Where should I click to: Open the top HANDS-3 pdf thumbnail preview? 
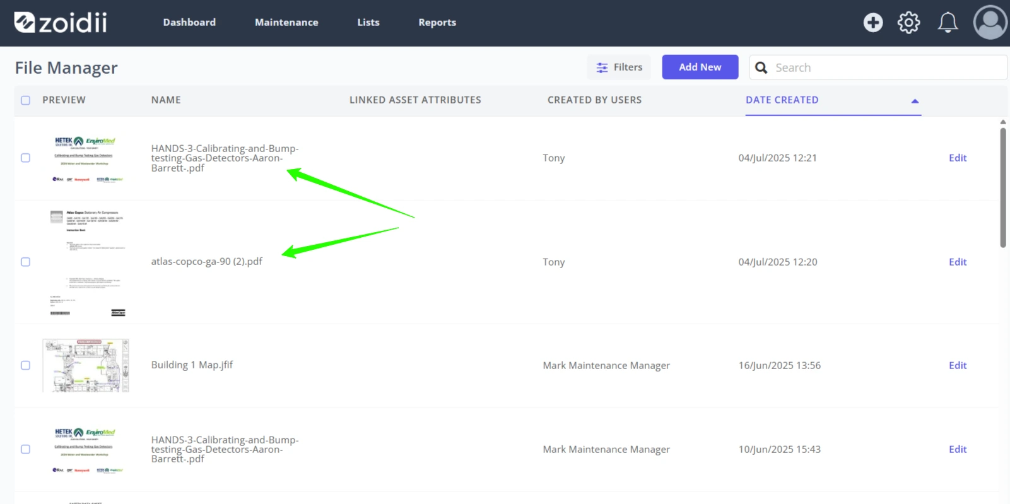[x=86, y=159]
